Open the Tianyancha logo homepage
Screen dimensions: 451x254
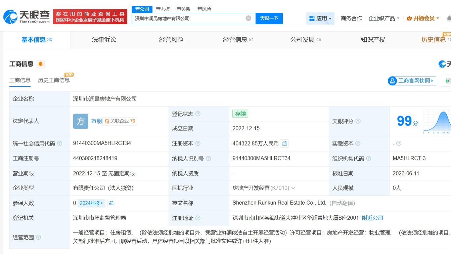click(27, 16)
